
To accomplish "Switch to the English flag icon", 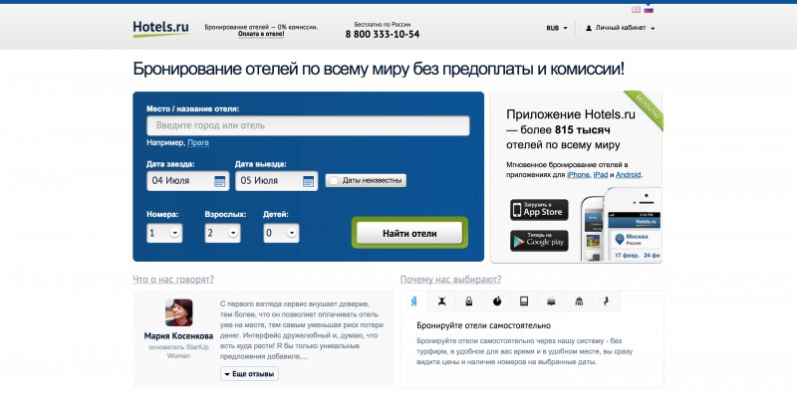I will point(636,10).
